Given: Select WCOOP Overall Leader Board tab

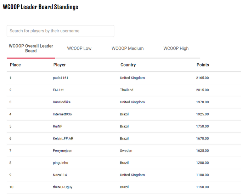Looking at the screenshot, I should click(31, 48).
